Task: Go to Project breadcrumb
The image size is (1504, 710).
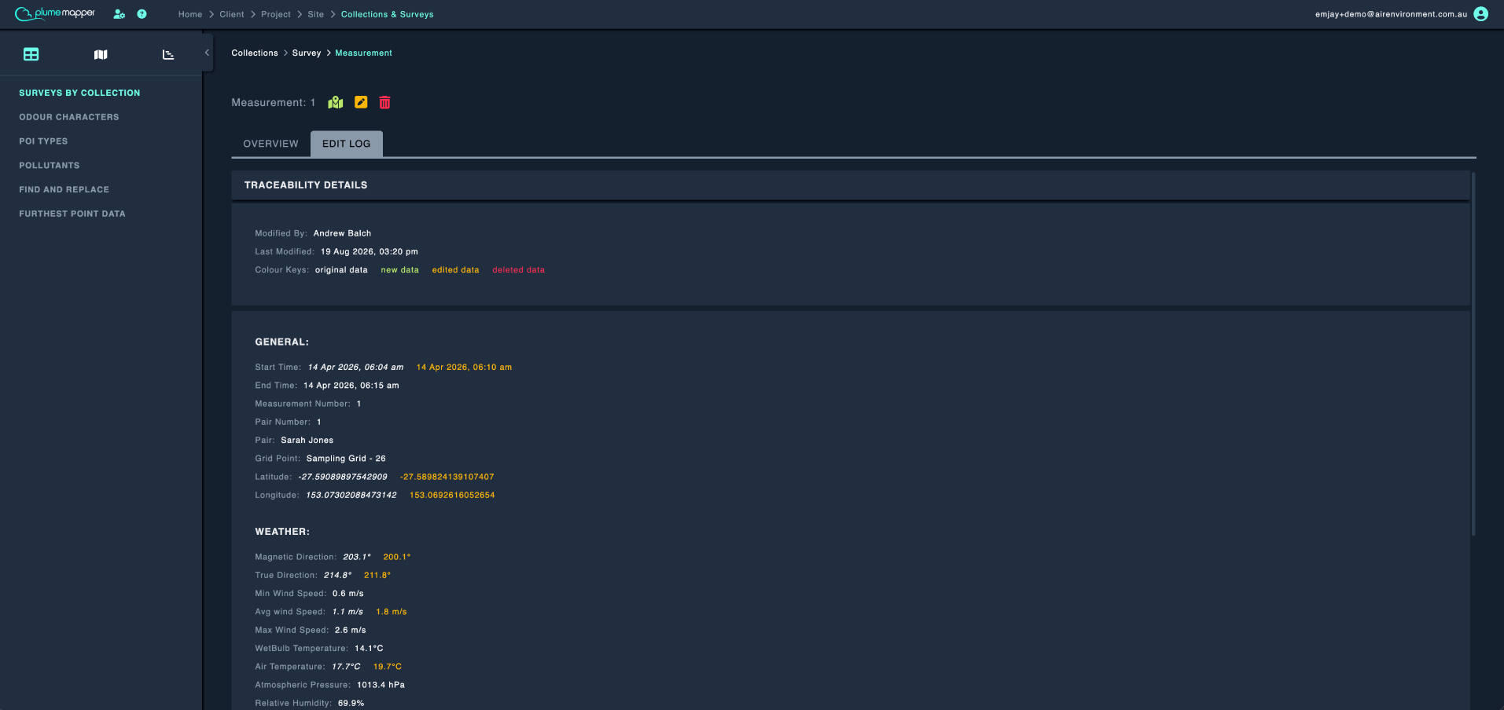Action: pyautogui.click(x=276, y=14)
